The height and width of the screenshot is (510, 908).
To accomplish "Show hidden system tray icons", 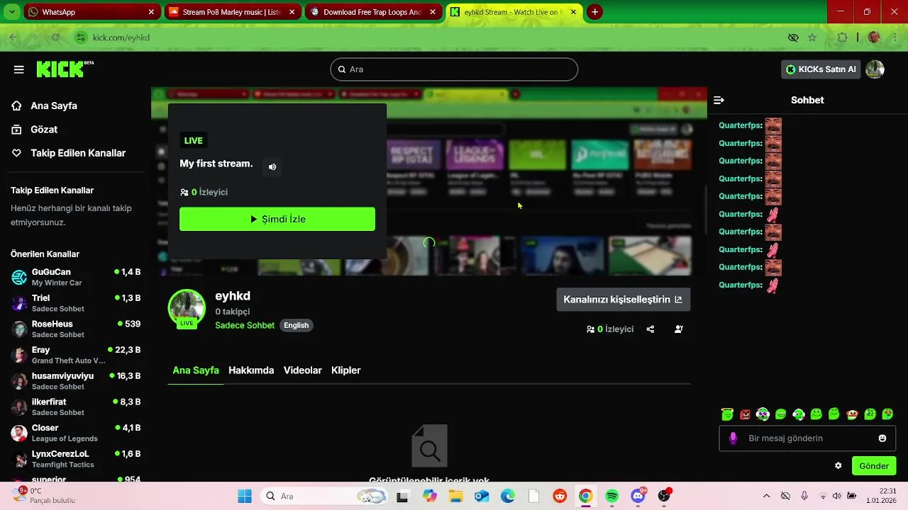I will [x=766, y=497].
